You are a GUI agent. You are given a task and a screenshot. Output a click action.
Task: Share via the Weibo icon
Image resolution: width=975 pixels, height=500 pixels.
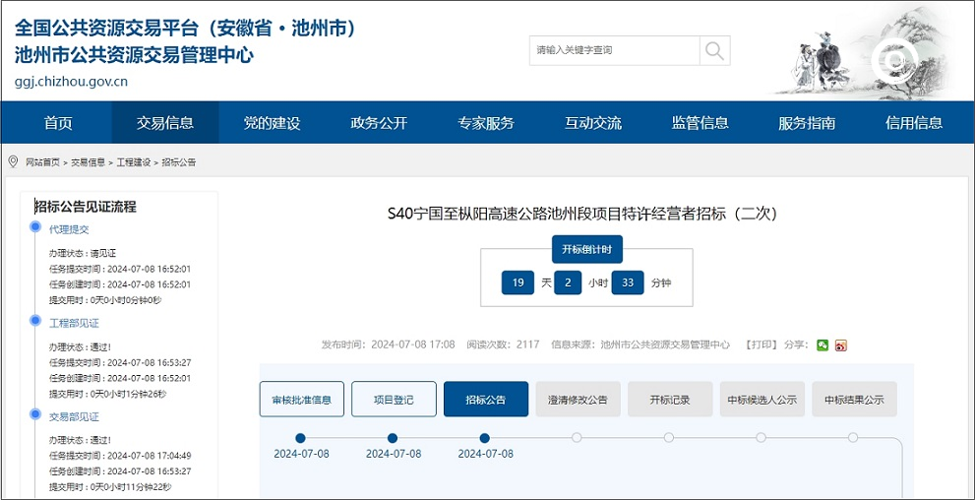coord(841,344)
